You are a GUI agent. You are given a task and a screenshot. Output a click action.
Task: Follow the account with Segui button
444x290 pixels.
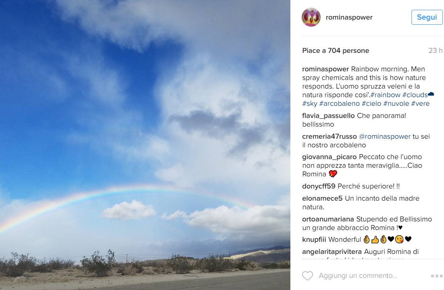(427, 17)
